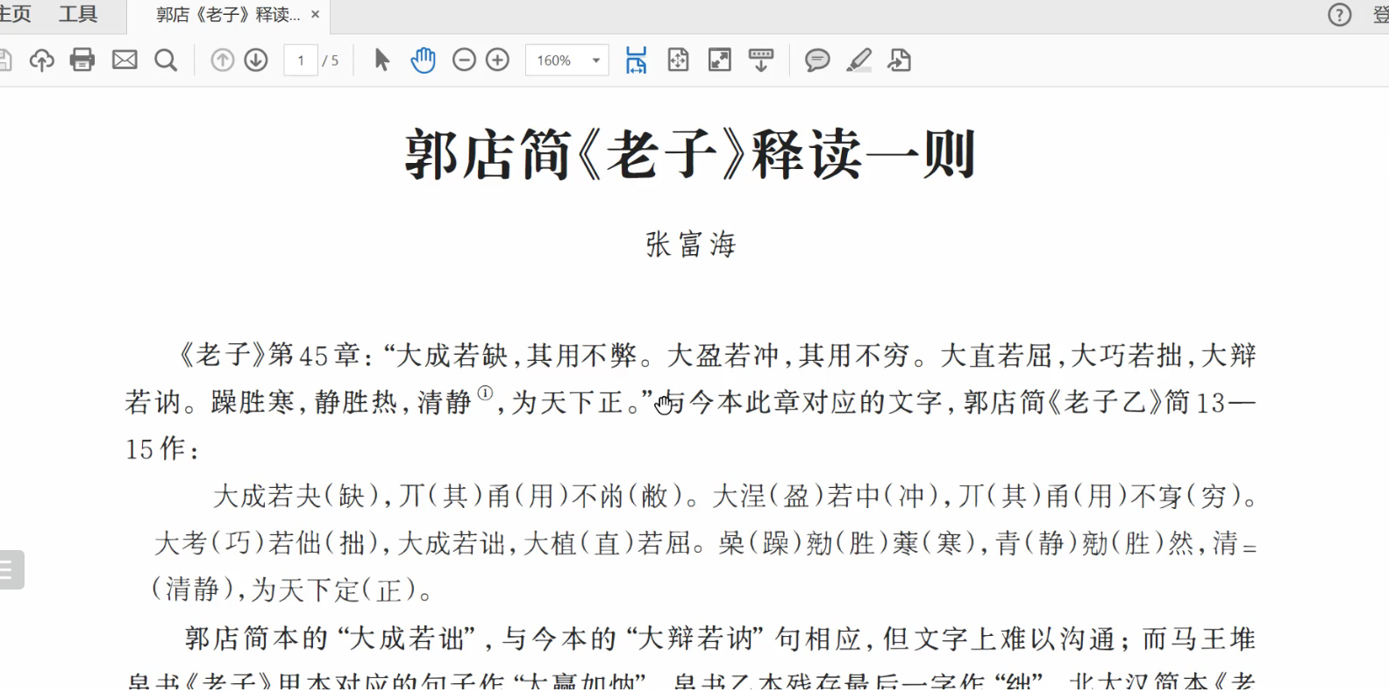Click the upload to cloud icon
This screenshot has width=1389, height=692.
tap(41, 60)
